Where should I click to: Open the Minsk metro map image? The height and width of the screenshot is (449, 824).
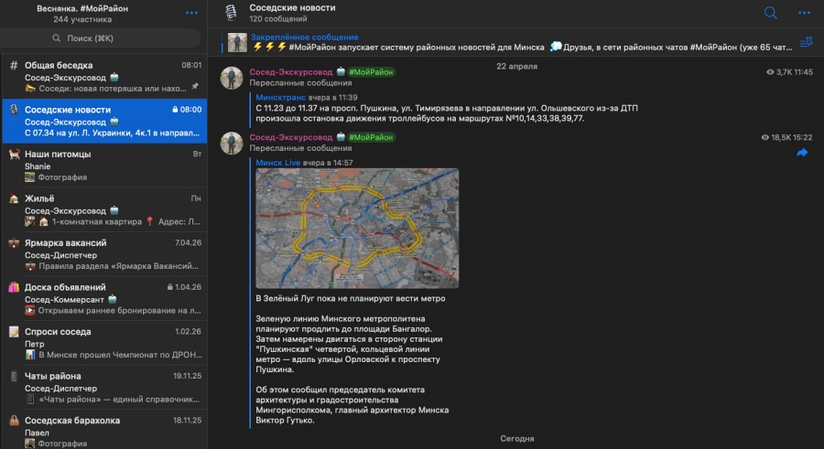pos(357,228)
